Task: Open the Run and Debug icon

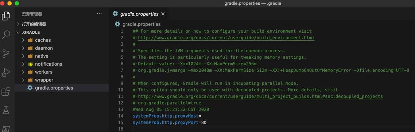Action: coord(6,72)
